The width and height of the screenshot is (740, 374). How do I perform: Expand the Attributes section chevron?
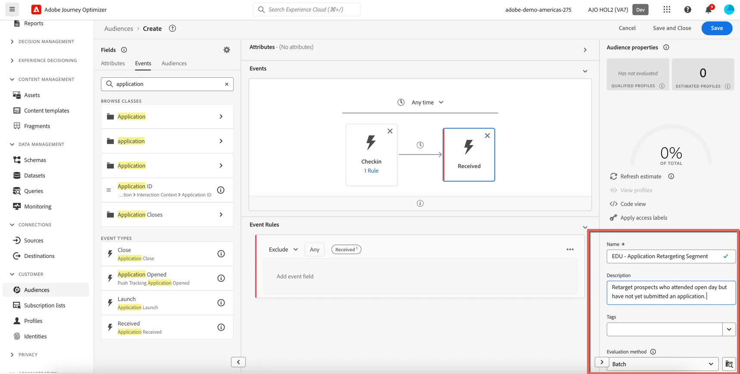point(585,50)
